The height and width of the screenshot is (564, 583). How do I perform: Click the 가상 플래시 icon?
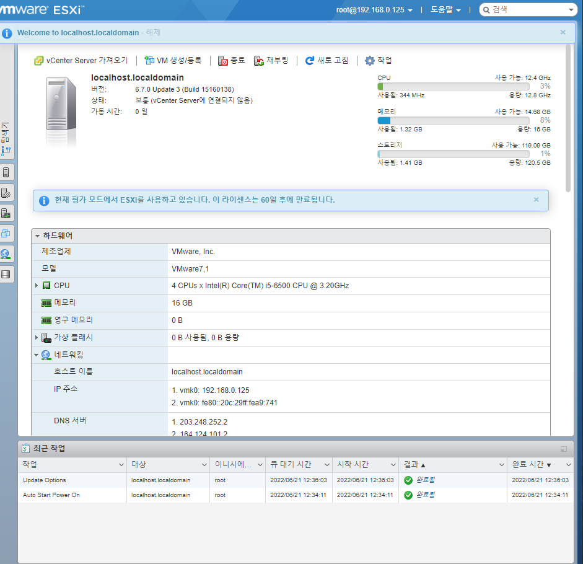46,338
